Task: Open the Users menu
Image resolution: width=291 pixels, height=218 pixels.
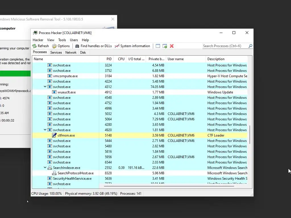Action: (74, 40)
